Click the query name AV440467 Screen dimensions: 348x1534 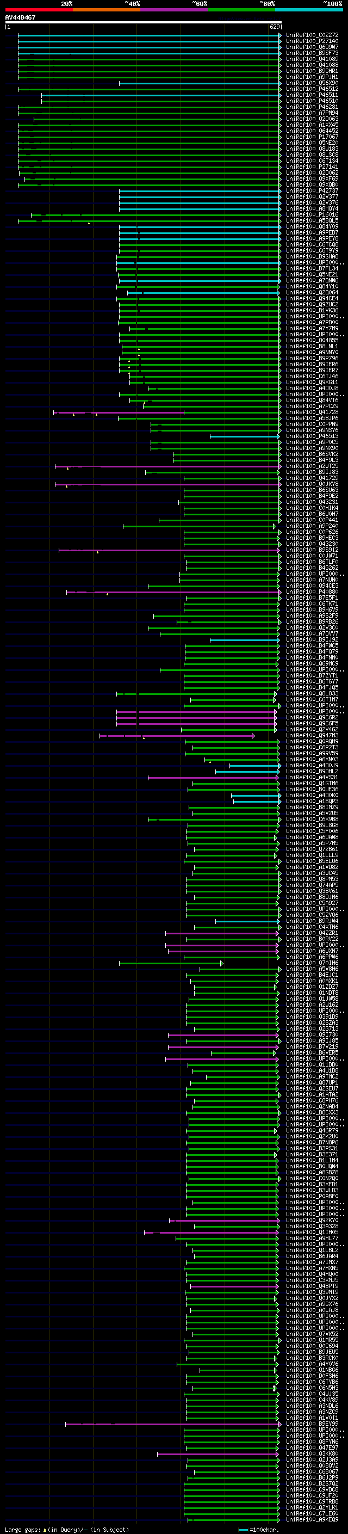coord(20,17)
